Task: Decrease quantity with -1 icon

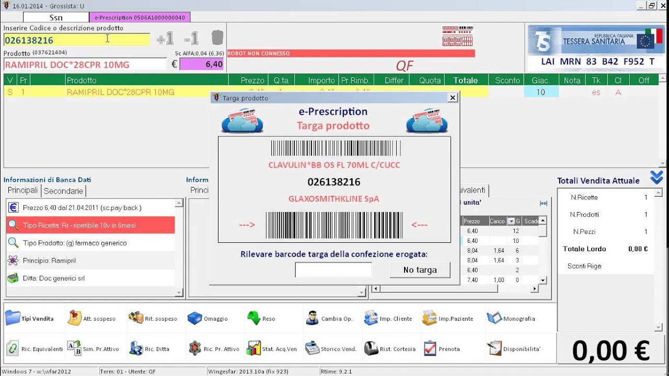Action: [191, 39]
